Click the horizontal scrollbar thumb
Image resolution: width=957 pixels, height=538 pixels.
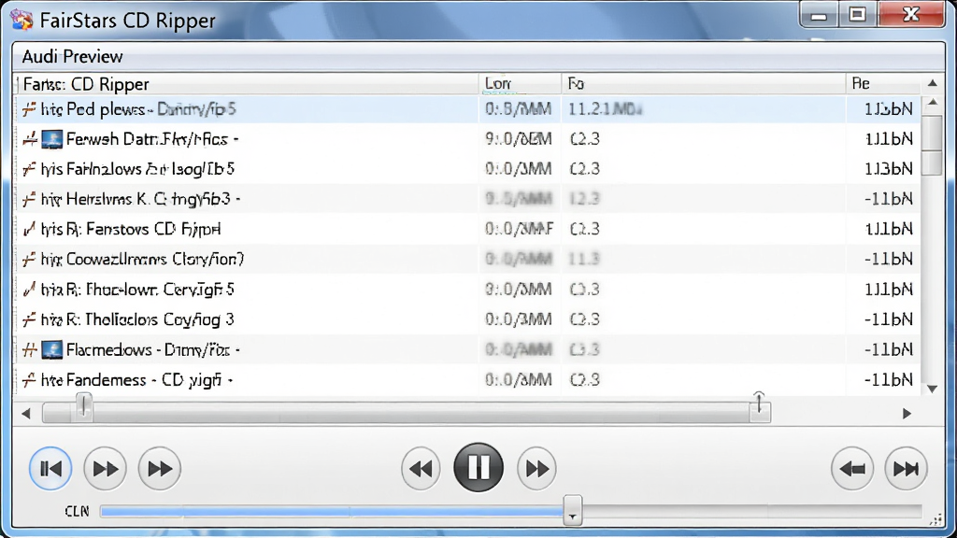(x=407, y=413)
